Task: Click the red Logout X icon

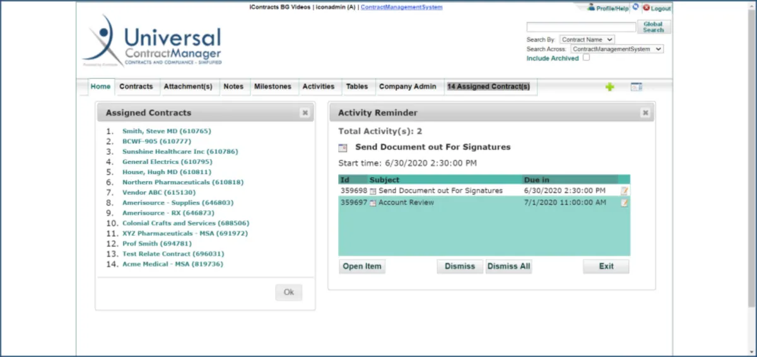Action: pyautogui.click(x=646, y=8)
